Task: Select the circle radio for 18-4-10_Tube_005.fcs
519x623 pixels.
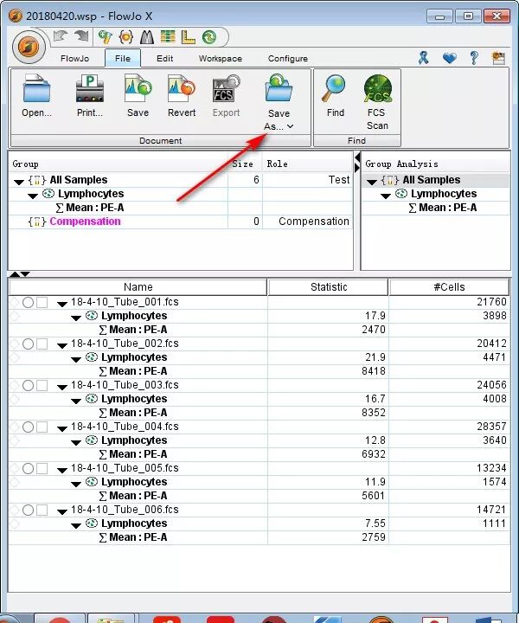Action: coord(28,468)
